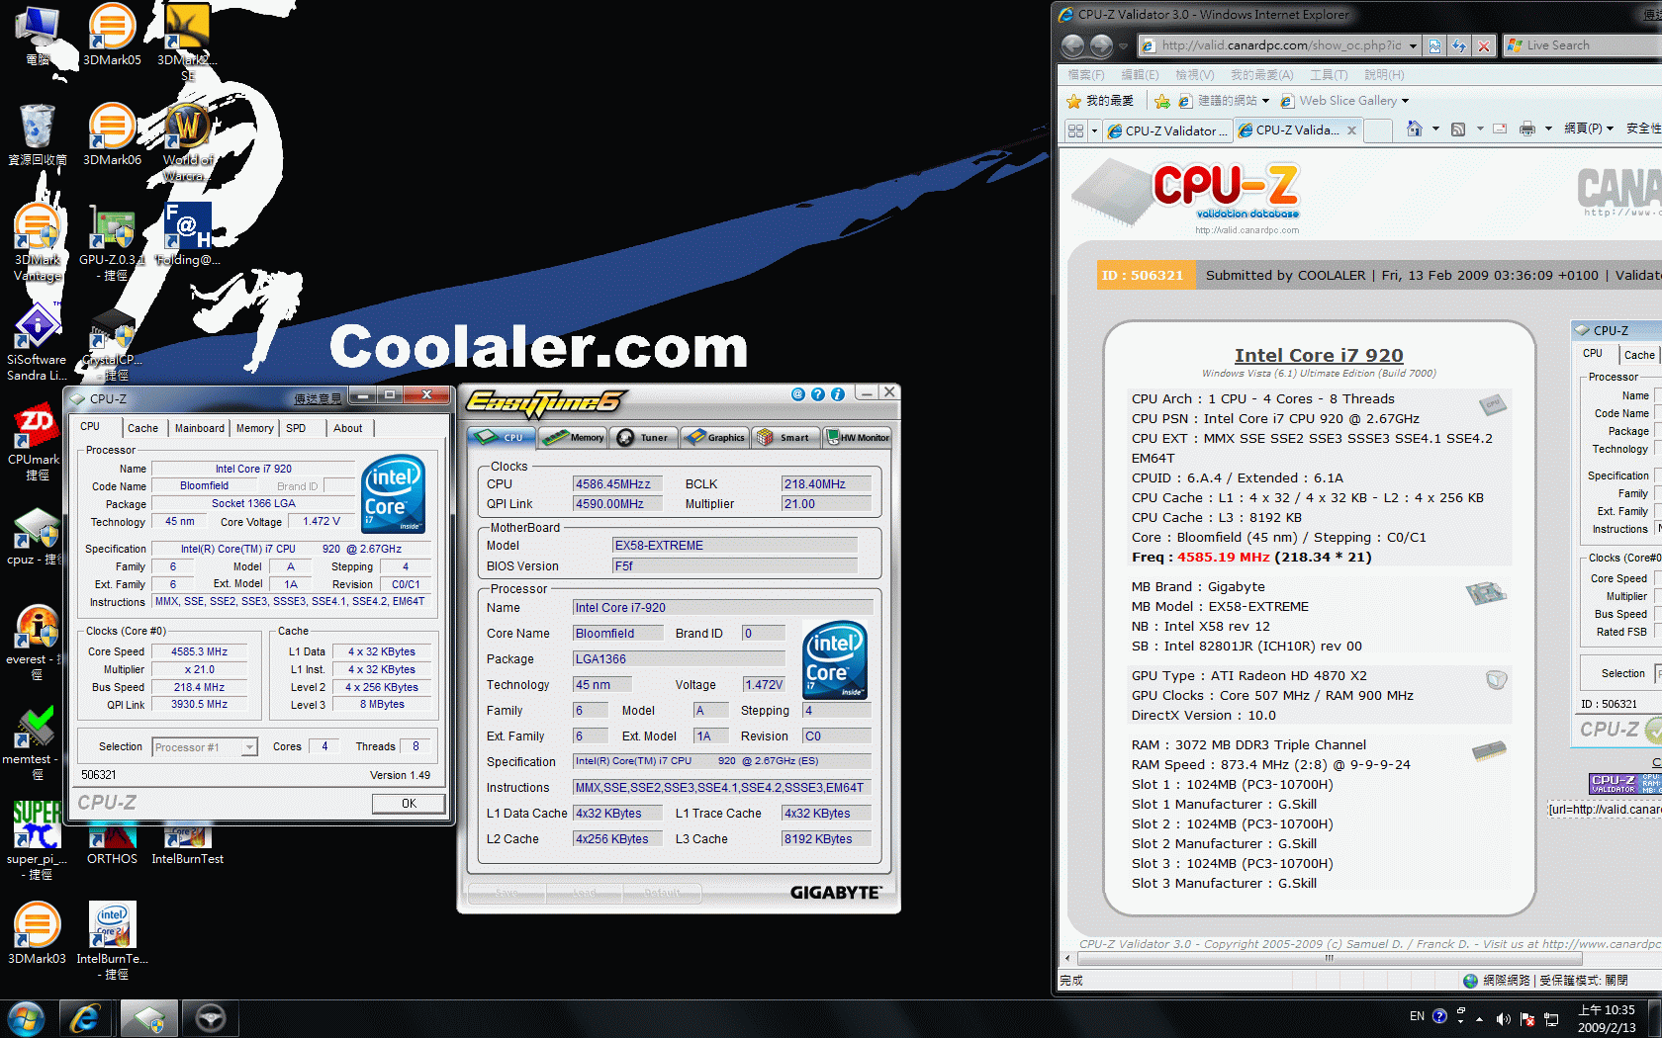The image size is (1662, 1038).
Task: Open the IE Page (P) menu dropdown
Action: 1589,129
